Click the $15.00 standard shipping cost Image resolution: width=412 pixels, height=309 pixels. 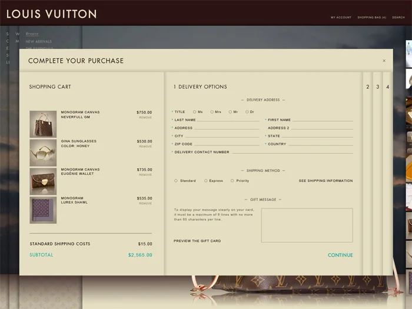coord(145,244)
